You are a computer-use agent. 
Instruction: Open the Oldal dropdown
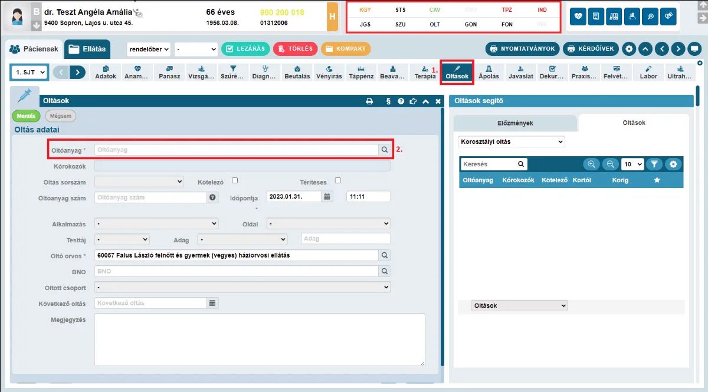coord(329,224)
